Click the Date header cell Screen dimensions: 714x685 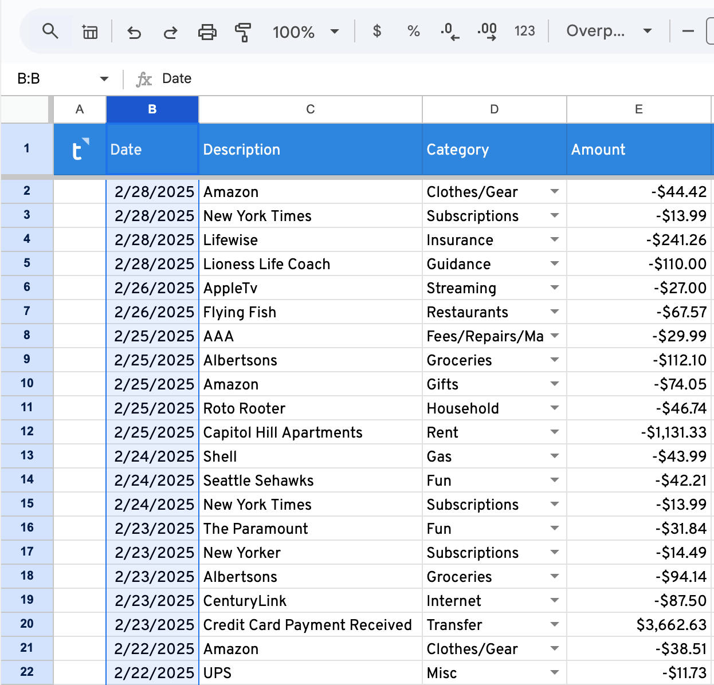click(x=152, y=149)
